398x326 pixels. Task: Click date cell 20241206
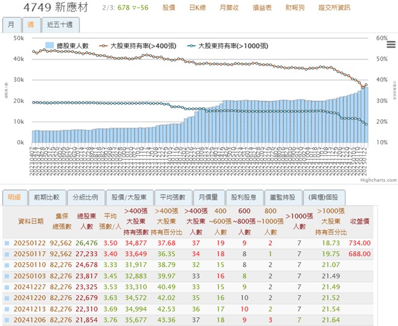coord(29,320)
